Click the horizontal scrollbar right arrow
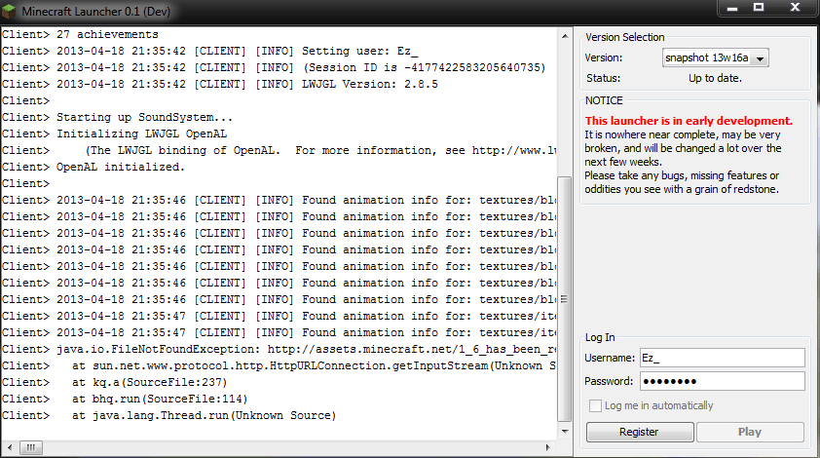The height and width of the screenshot is (458, 820). pyautogui.click(x=547, y=447)
